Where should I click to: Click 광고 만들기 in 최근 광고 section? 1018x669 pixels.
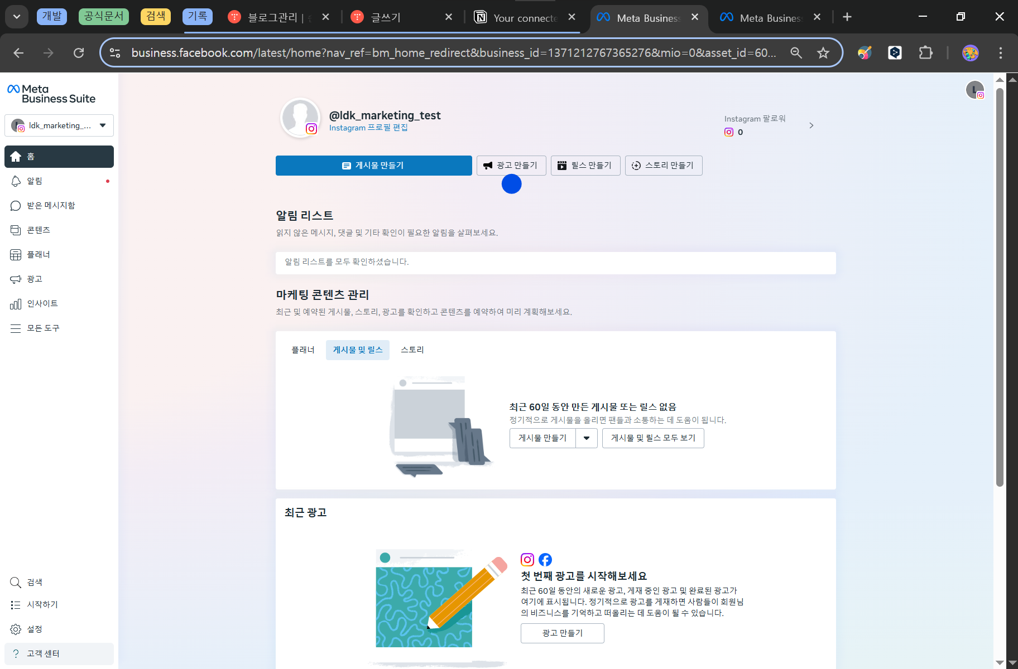coord(563,633)
